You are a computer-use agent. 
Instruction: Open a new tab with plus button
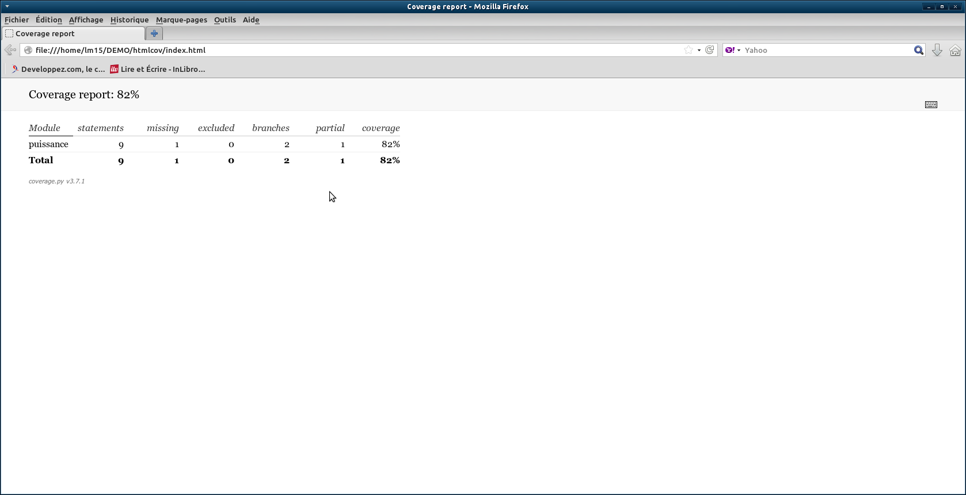(154, 33)
